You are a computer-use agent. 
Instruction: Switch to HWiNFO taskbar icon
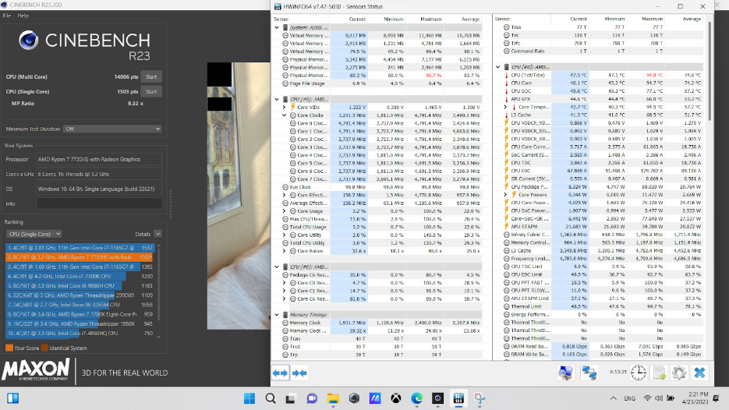(458, 398)
